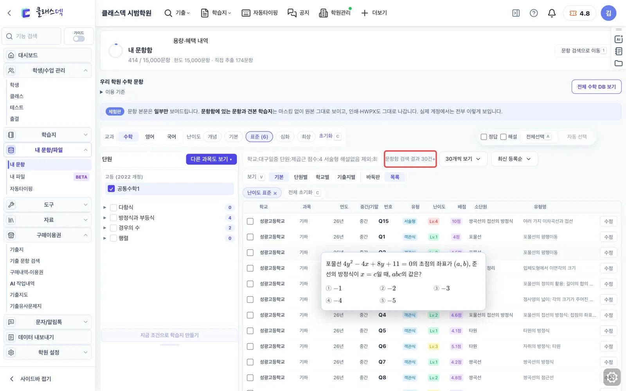Check the 다항식 unit checkbox

tap(113, 207)
